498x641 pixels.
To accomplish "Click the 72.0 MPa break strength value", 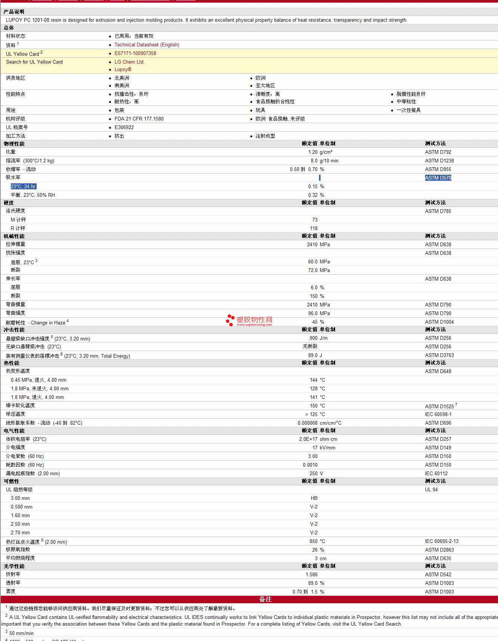I will point(319,270).
